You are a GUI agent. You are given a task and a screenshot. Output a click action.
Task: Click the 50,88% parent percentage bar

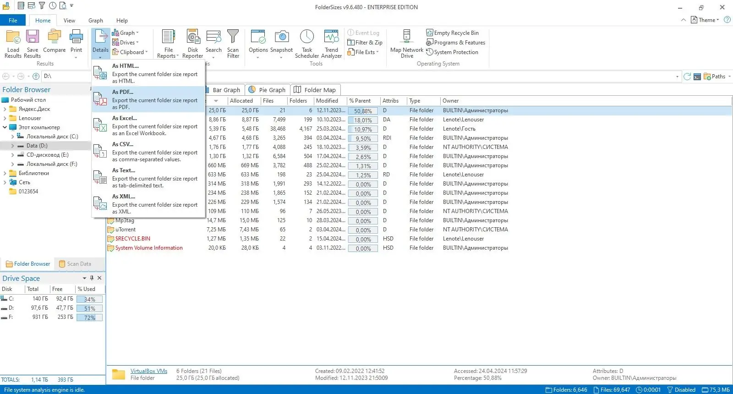click(363, 111)
